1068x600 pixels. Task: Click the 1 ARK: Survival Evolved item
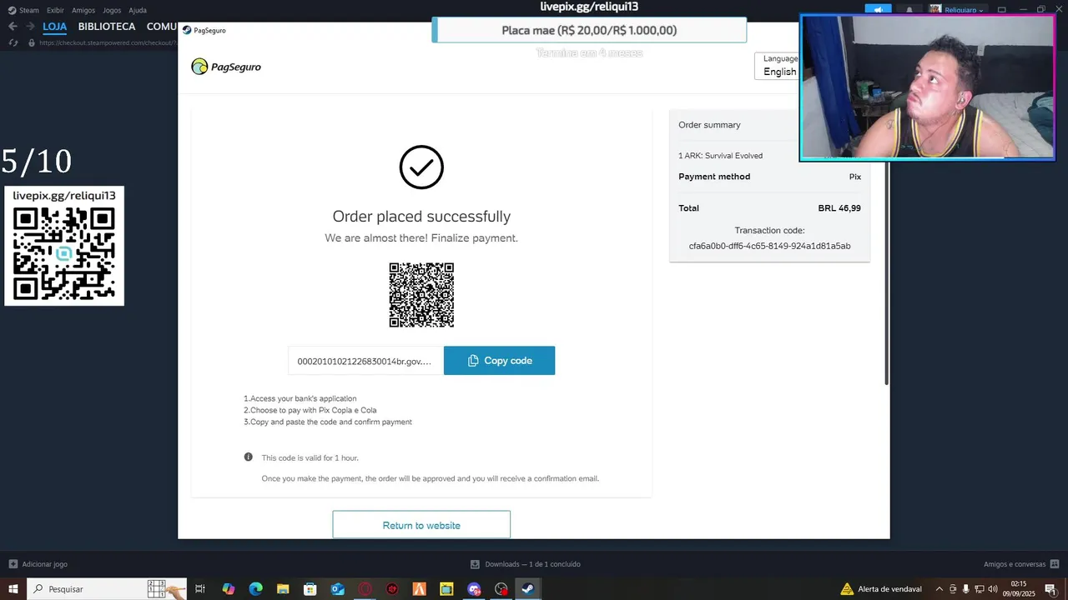pos(720,156)
